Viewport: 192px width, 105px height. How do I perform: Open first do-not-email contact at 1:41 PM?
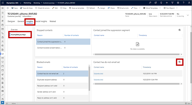click(98, 73)
